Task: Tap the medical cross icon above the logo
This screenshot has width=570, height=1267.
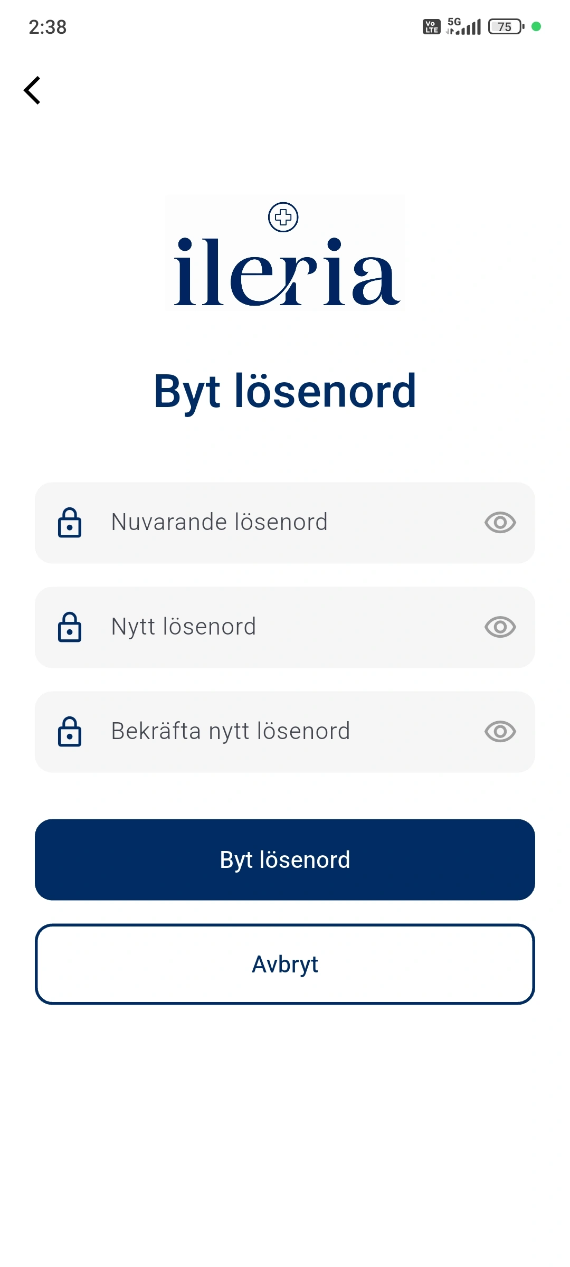Action: (x=283, y=216)
